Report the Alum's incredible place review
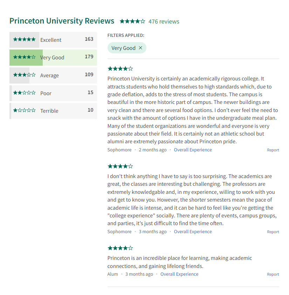289x295 pixels. pos(273,274)
